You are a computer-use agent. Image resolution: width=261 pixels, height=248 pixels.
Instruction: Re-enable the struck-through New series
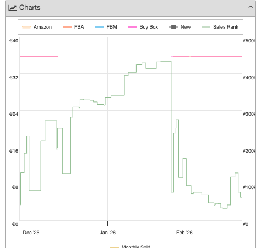(180, 27)
